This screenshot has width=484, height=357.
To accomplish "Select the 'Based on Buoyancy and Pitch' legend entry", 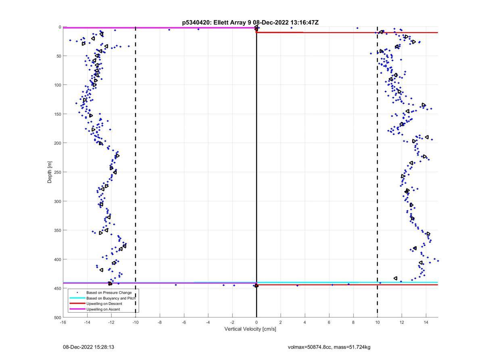I will click(111, 298).
